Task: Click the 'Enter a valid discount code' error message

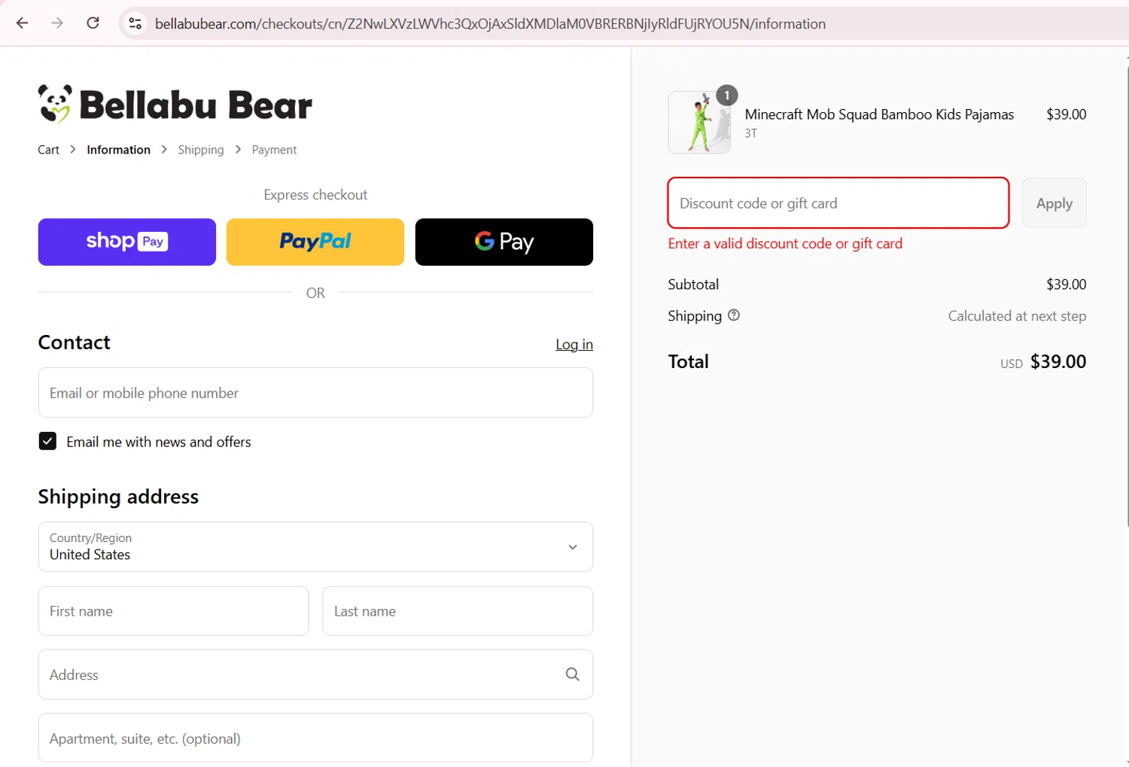Action: pos(785,243)
